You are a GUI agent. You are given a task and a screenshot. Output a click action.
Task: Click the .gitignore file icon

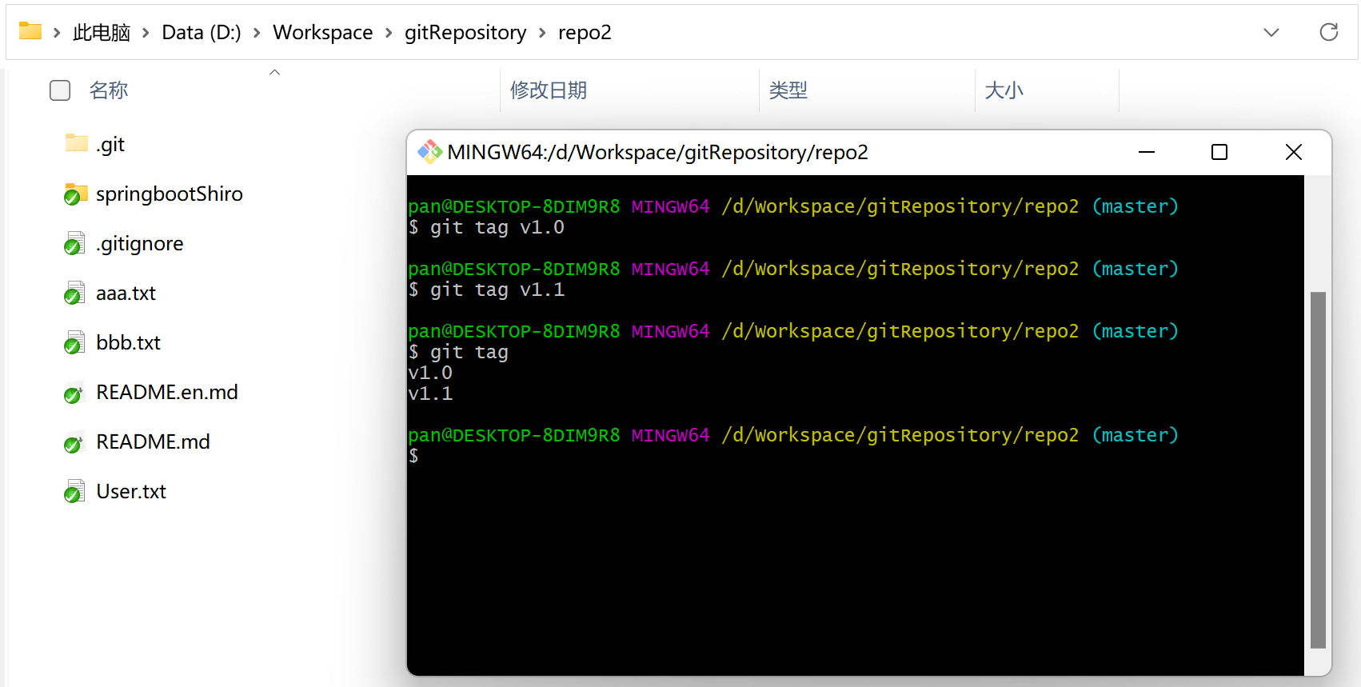[x=75, y=244]
